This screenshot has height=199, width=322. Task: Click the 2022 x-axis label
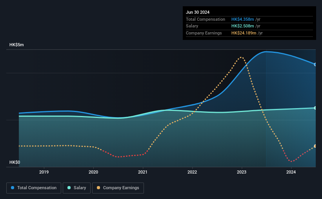point(192,172)
